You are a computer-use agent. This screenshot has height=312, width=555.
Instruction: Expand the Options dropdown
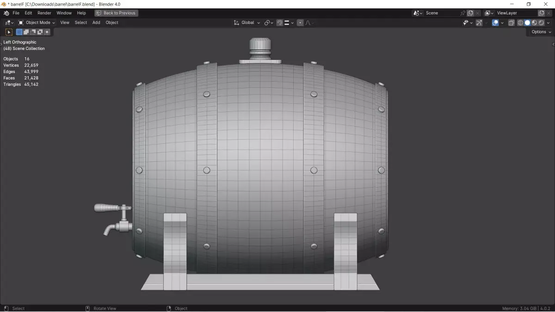click(541, 32)
